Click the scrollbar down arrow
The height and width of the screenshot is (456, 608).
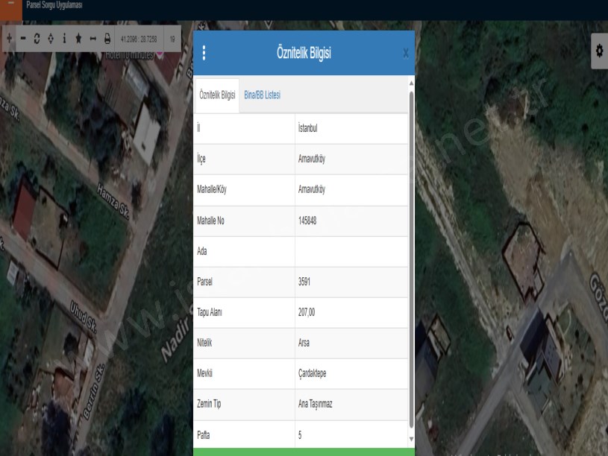tap(411, 440)
